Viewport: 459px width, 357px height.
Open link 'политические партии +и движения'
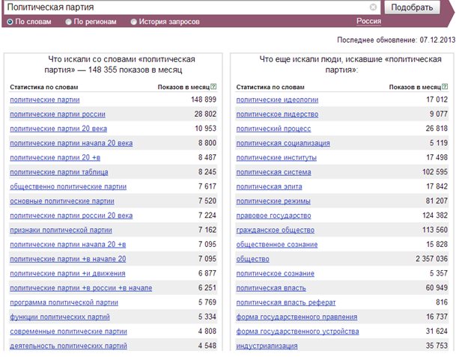[x=67, y=274]
